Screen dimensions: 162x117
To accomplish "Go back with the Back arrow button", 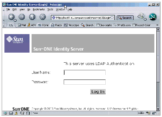I will pyautogui.click(x=11, y=17).
